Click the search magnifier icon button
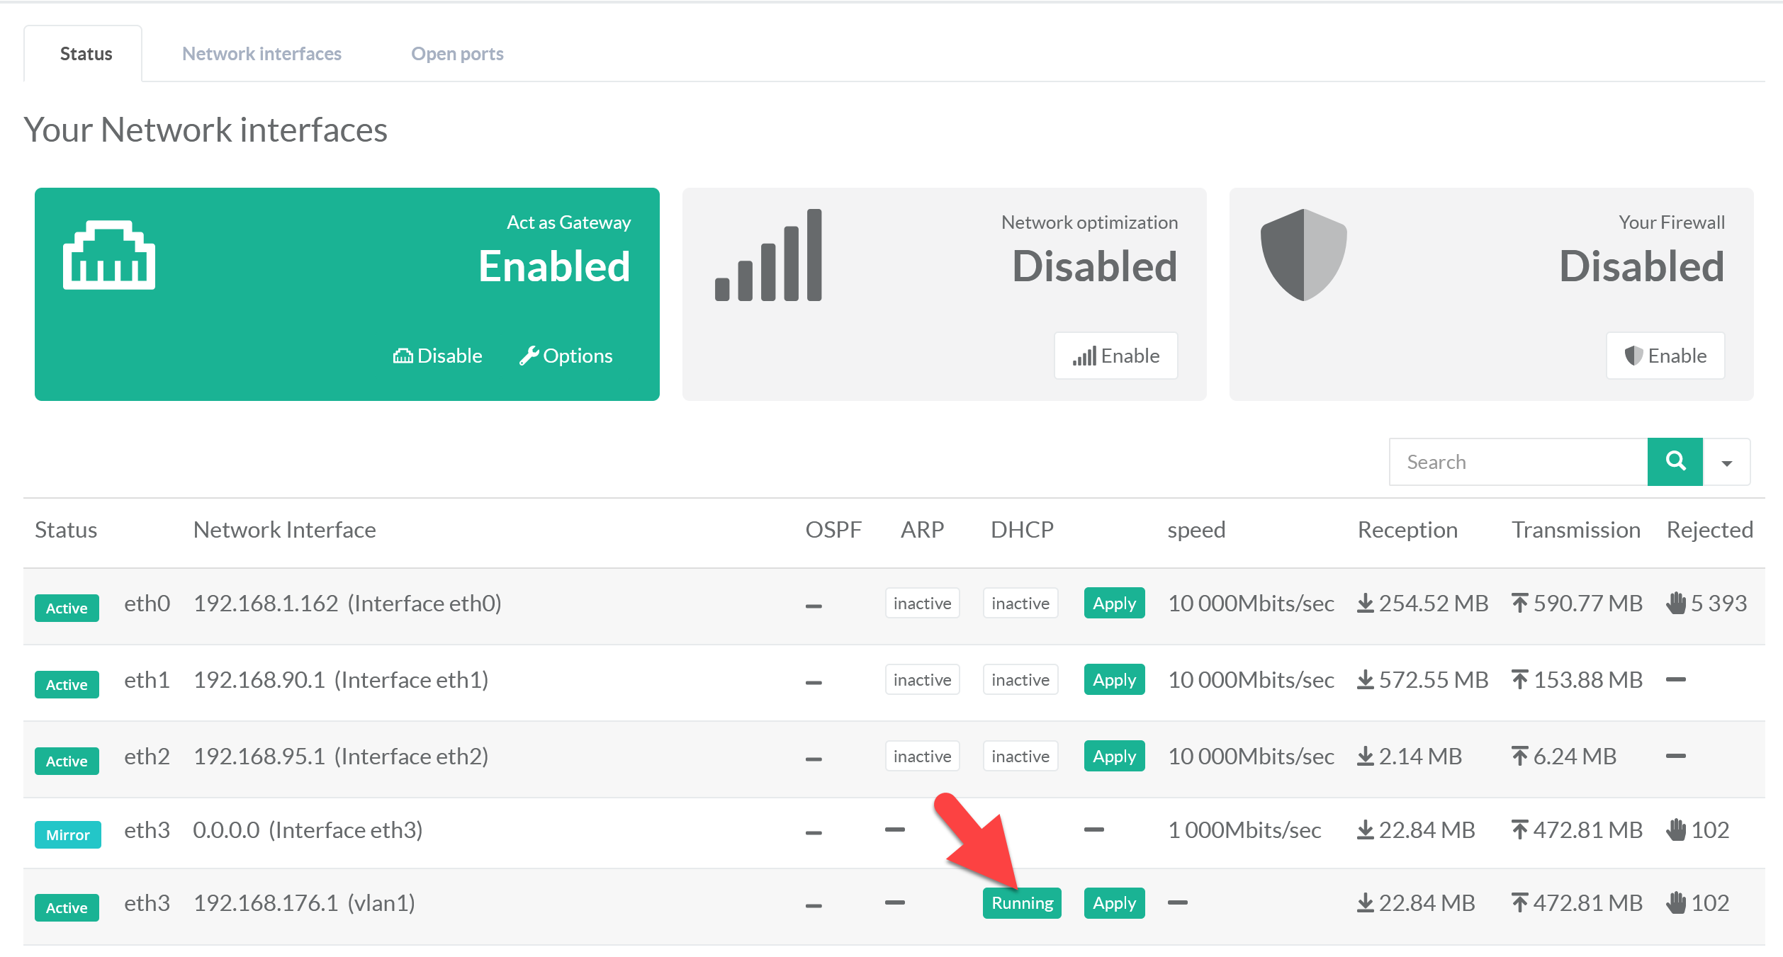Viewport: 1783px width, 957px height. (x=1675, y=461)
